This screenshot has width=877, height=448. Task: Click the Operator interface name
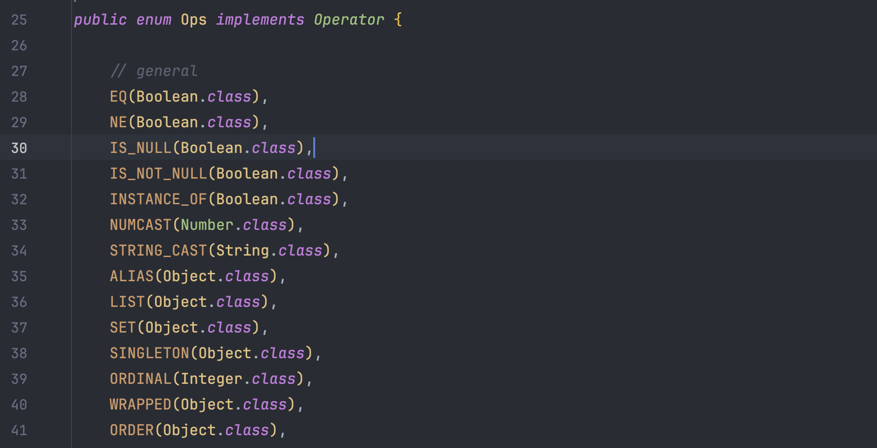[x=349, y=20]
